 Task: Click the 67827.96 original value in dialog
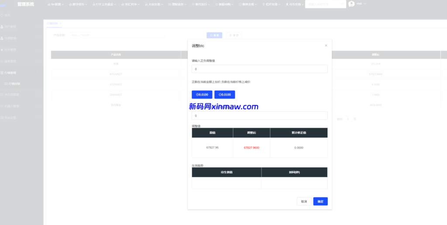213,147
